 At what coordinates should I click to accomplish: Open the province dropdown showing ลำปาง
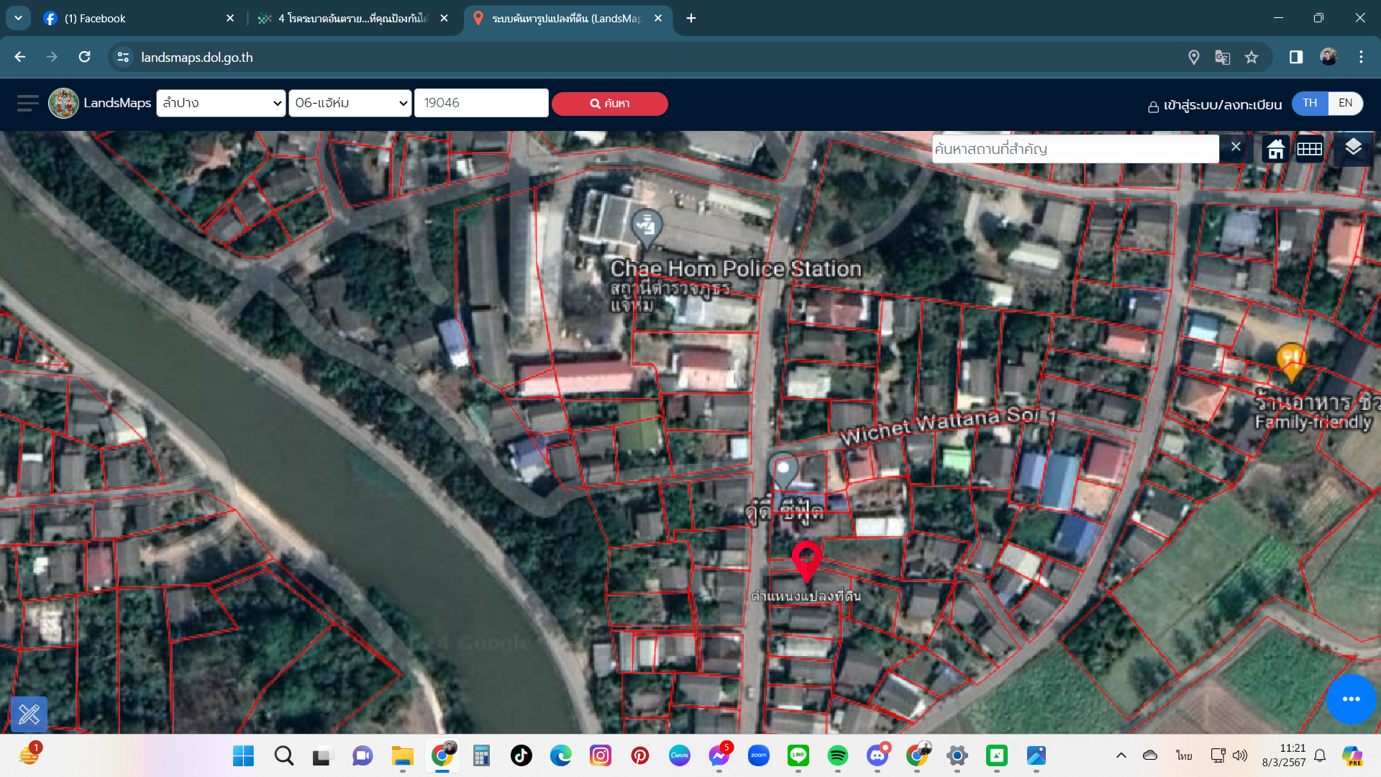[x=221, y=103]
